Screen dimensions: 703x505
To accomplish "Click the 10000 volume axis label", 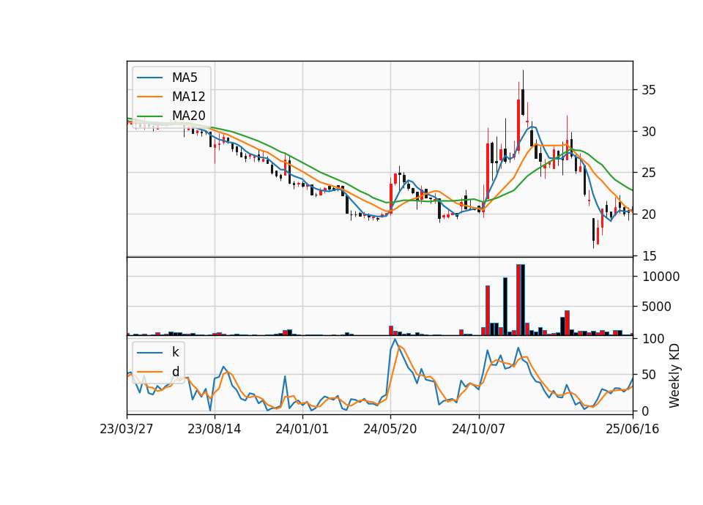I will coord(661,277).
